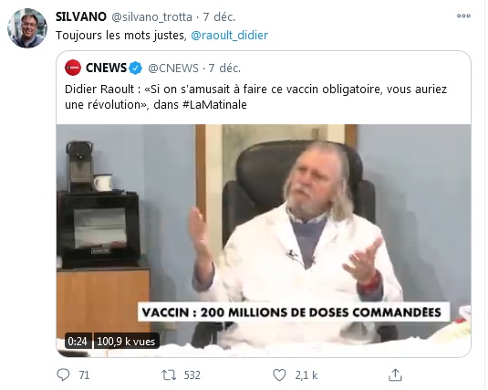The height and width of the screenshot is (390, 488).
Task: Click the 100,9 k vues label
Action: (x=126, y=341)
